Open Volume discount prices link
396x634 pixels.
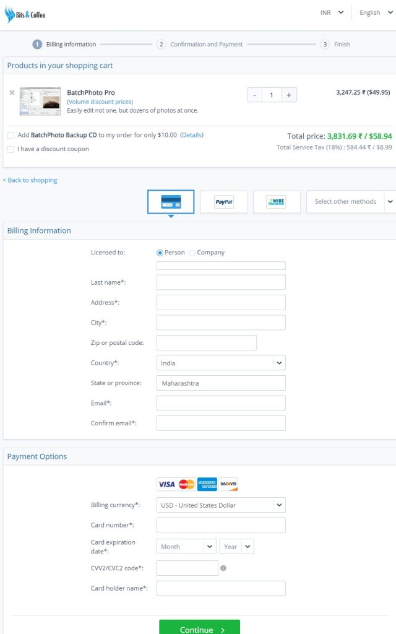(100, 102)
